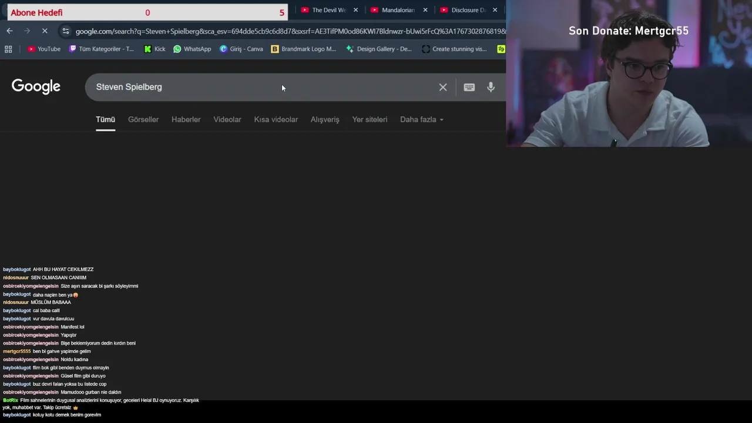This screenshot has width=752, height=423.
Task: Close the Disclosure tab
Action: (495, 10)
